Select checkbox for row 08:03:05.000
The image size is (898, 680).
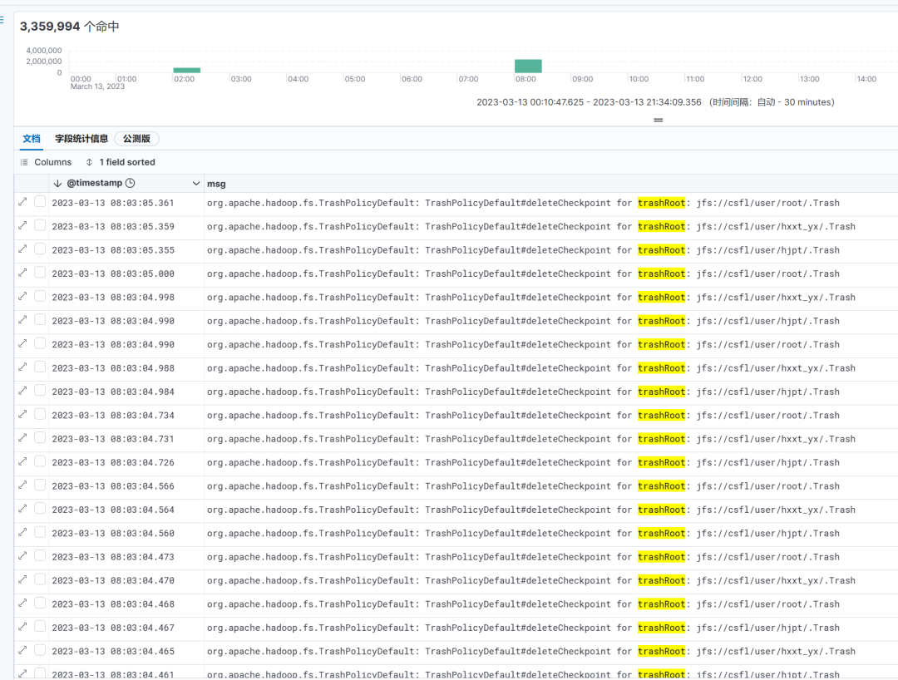40,273
